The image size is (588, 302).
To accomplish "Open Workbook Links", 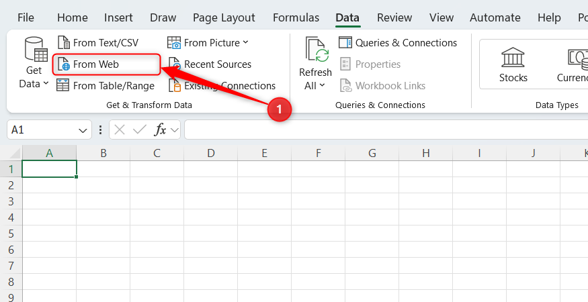I will (382, 86).
